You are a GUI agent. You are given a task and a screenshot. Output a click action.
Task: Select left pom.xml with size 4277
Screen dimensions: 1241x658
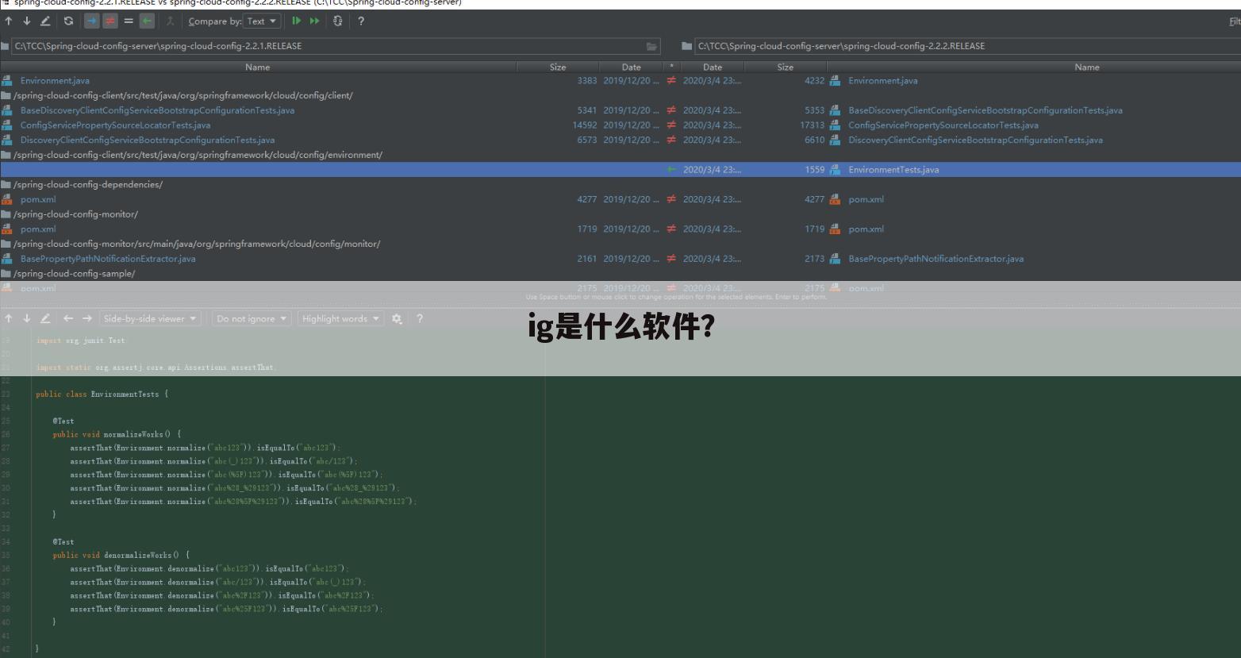[x=38, y=200]
